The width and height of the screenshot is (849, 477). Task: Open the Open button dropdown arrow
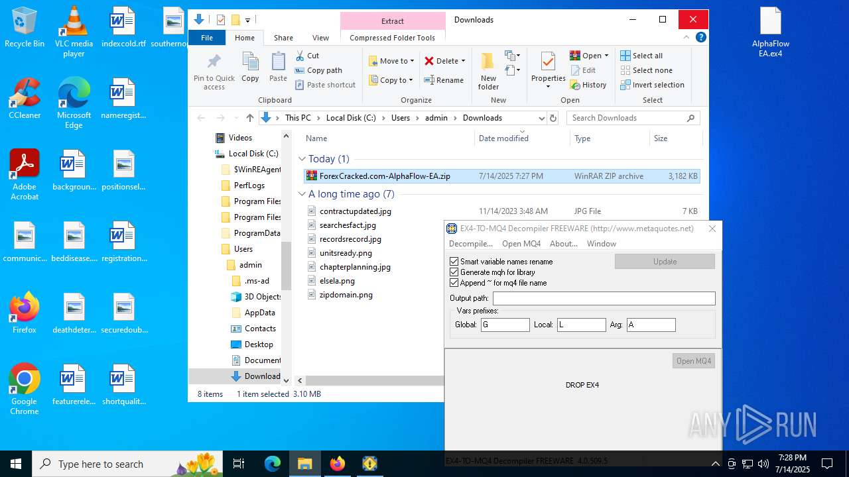point(606,56)
